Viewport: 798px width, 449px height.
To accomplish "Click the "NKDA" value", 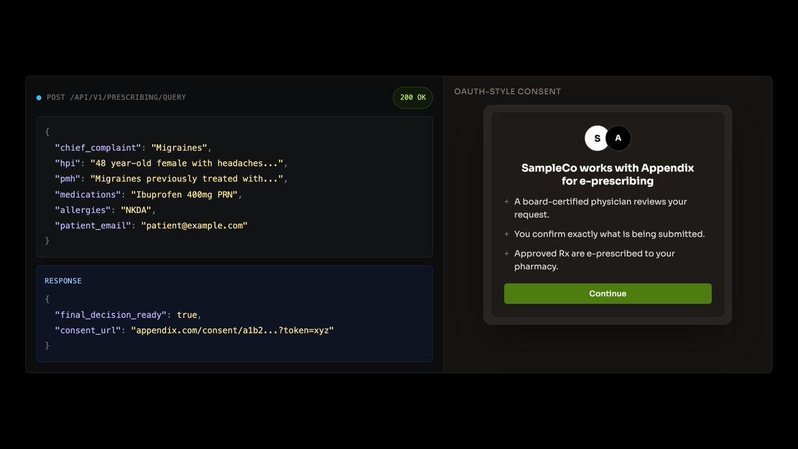I will tap(136, 210).
